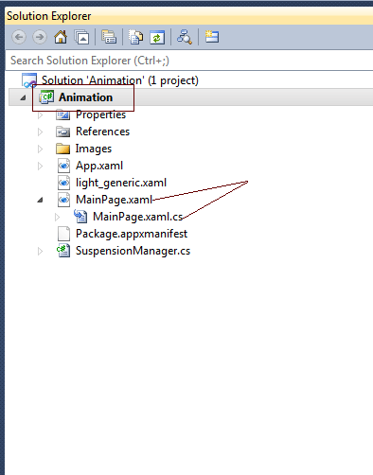Focus the Search Solution Explorer field

pos(188,61)
